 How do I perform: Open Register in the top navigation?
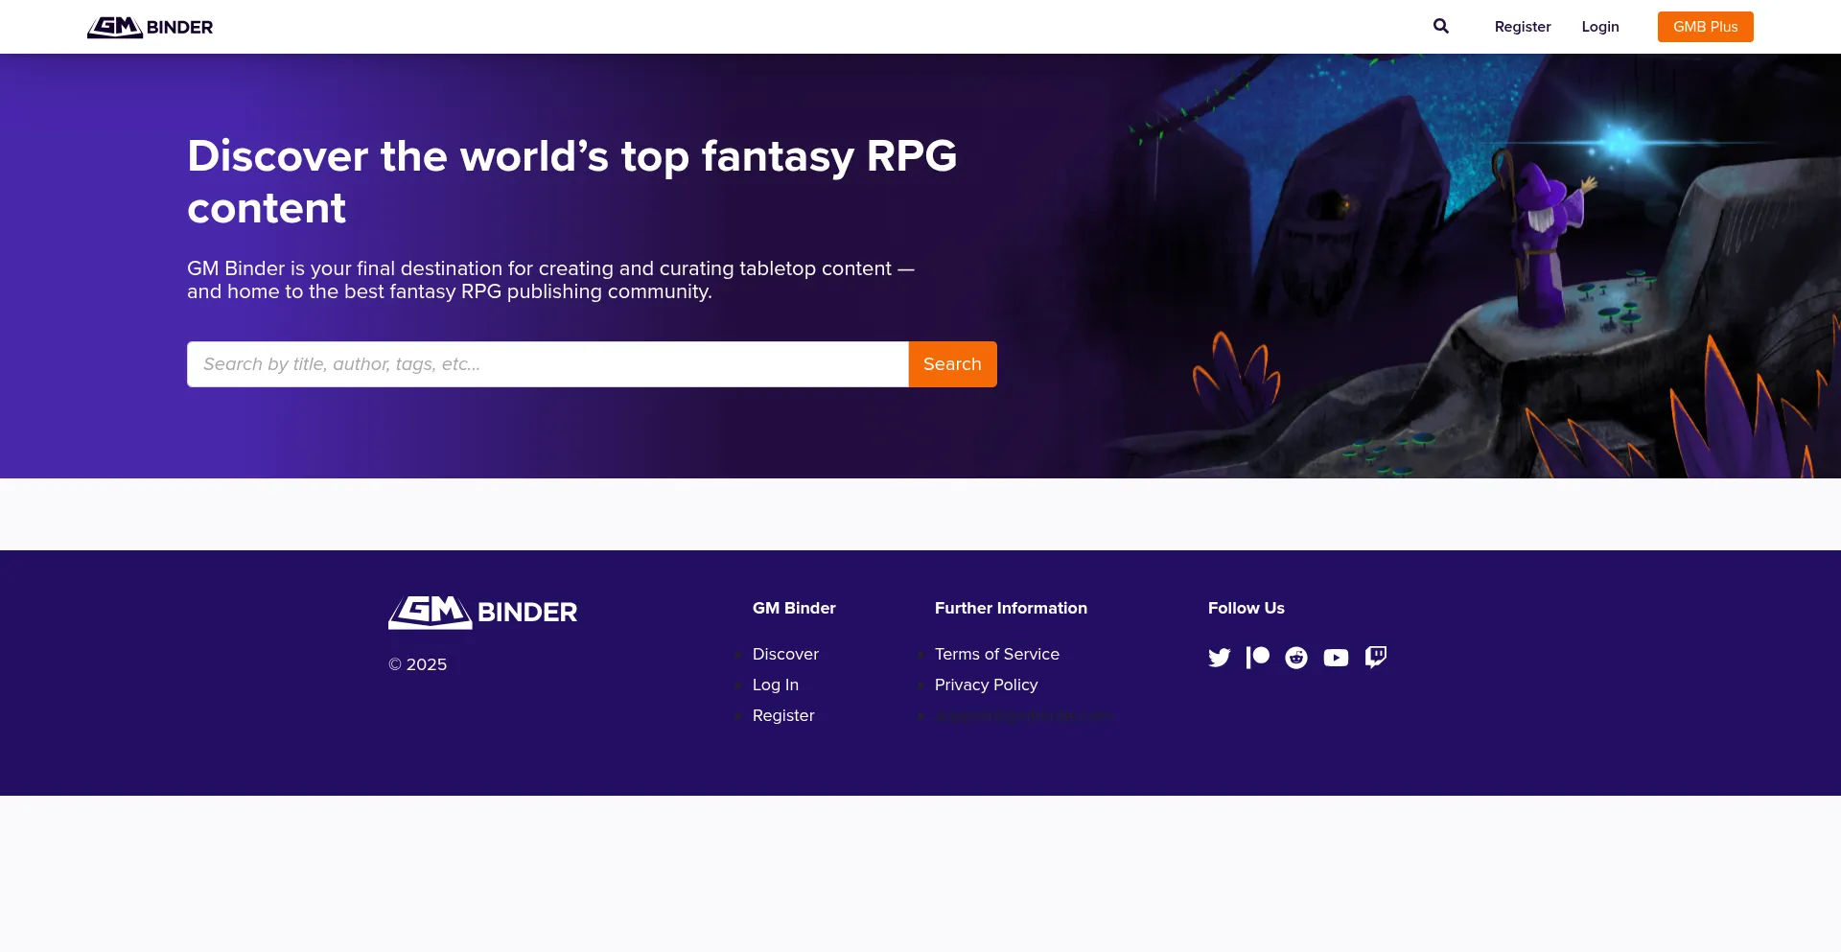pos(1522,27)
